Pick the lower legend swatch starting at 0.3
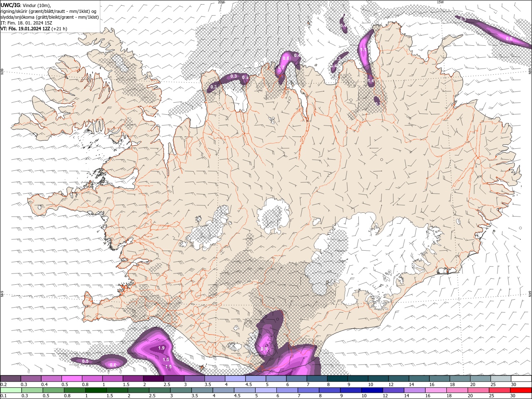The image size is (532, 399). click(32, 390)
